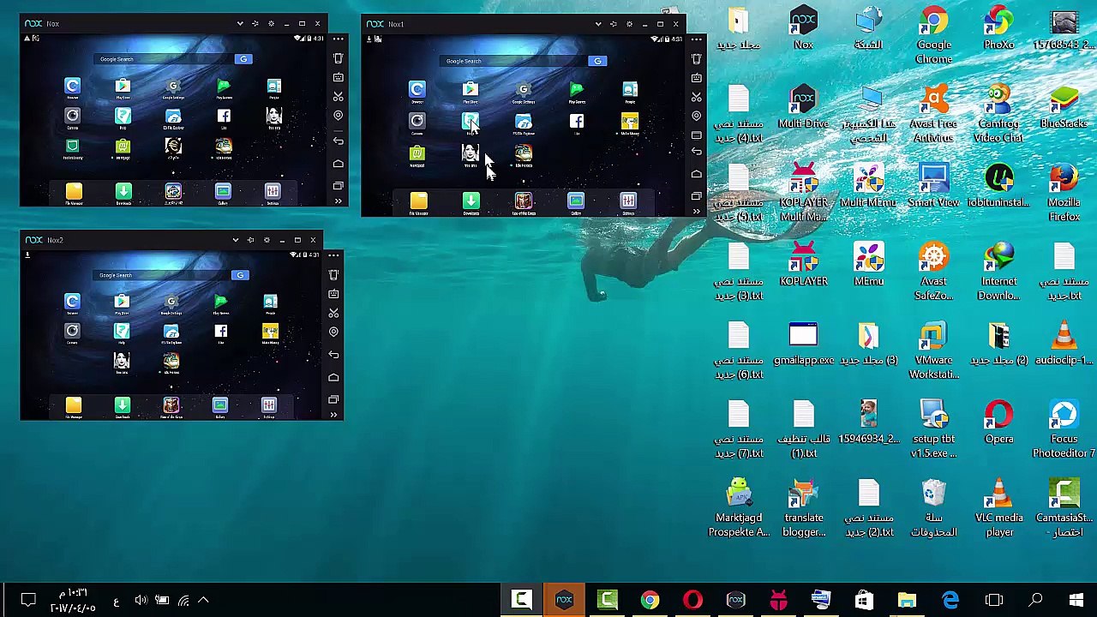Viewport: 1097px width, 617px height.
Task: Expand more tools chevron in Nox sidebar
Action: tap(339, 201)
